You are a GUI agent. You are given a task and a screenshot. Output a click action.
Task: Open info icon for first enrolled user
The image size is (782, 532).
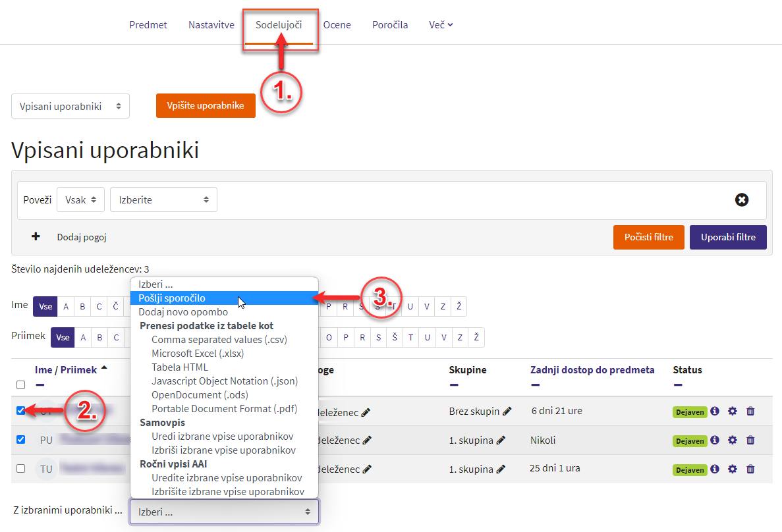(x=715, y=412)
